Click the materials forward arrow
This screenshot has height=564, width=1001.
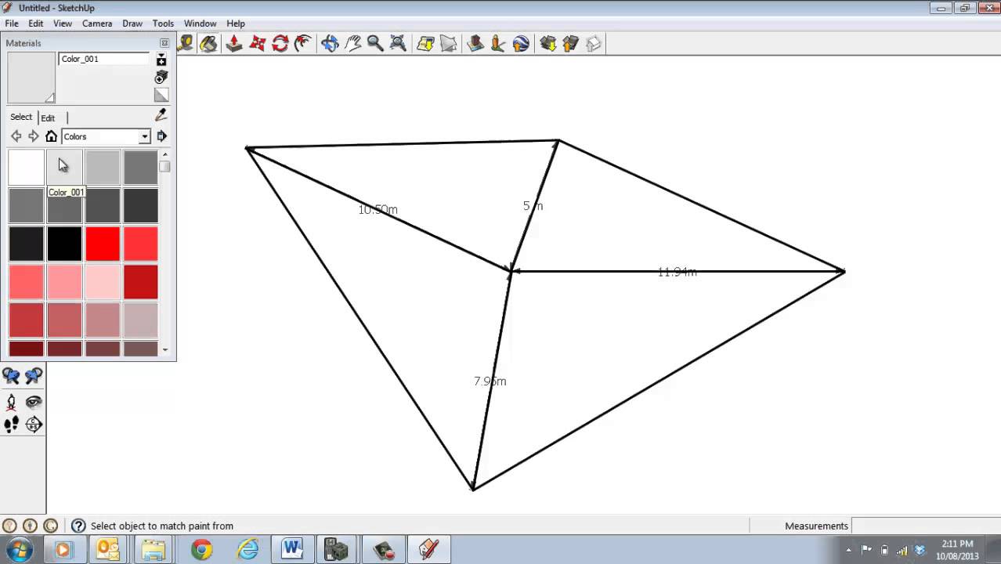tap(33, 136)
